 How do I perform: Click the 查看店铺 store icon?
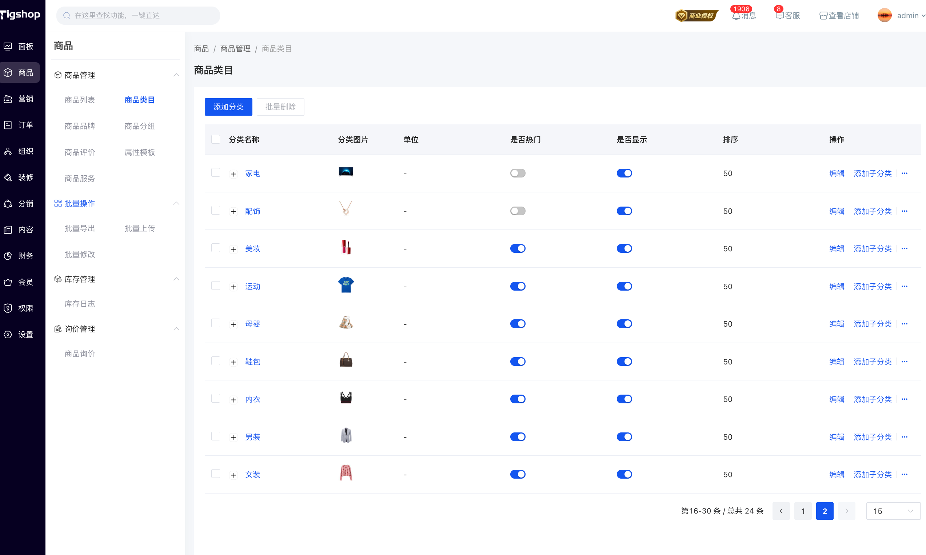pyautogui.click(x=823, y=16)
